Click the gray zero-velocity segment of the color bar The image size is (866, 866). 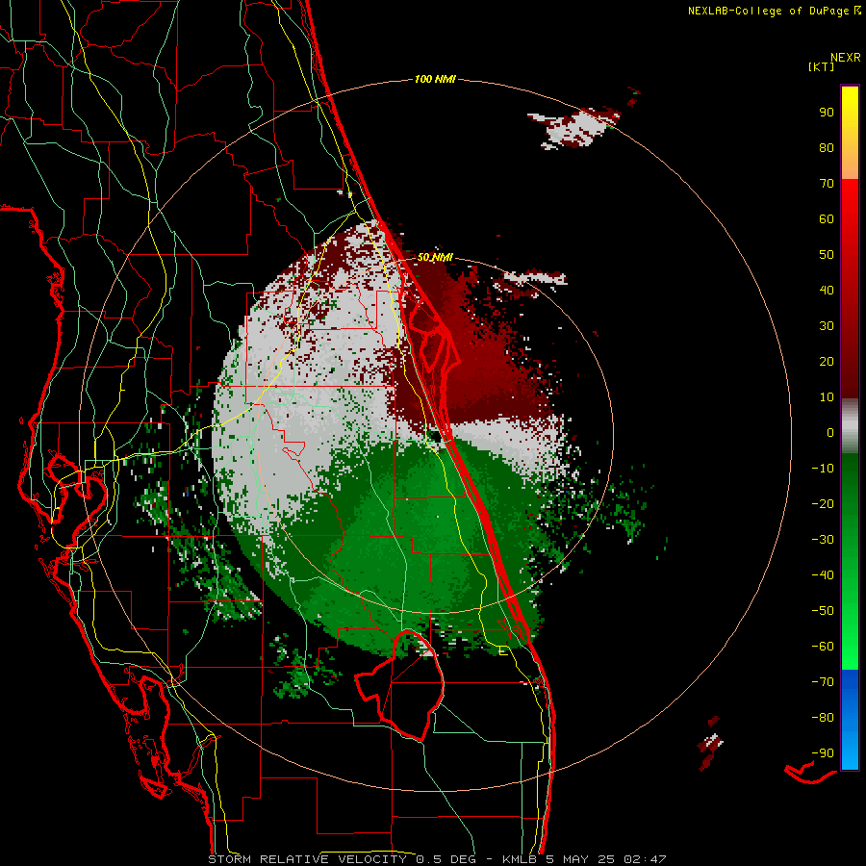coord(850,426)
